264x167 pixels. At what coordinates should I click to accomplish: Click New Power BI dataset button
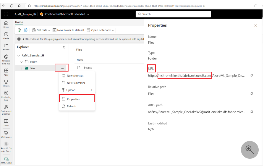[68, 30]
